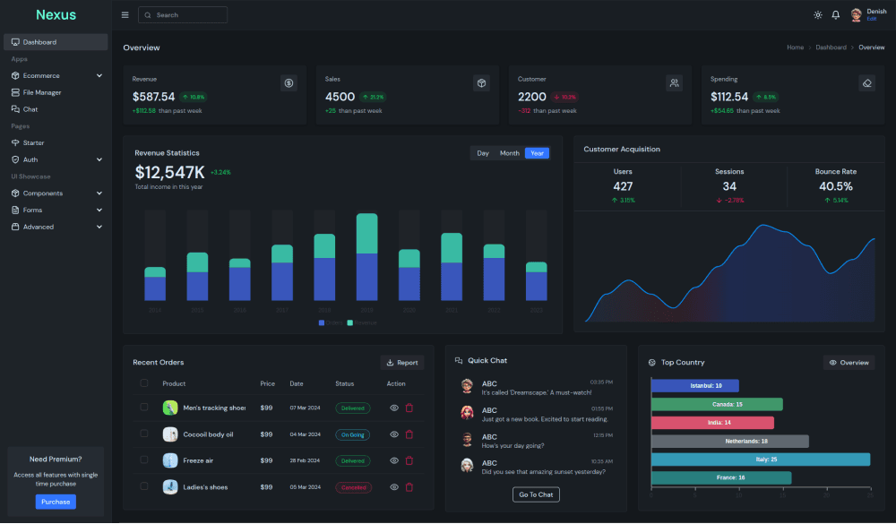Click the Italy bar in Top Country
Screen dimensions: 896x524
tap(760, 460)
